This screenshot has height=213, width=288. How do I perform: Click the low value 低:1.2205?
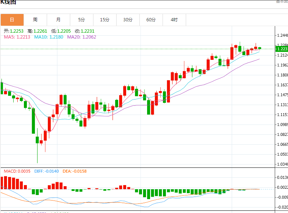pyautogui.click(x=61, y=31)
